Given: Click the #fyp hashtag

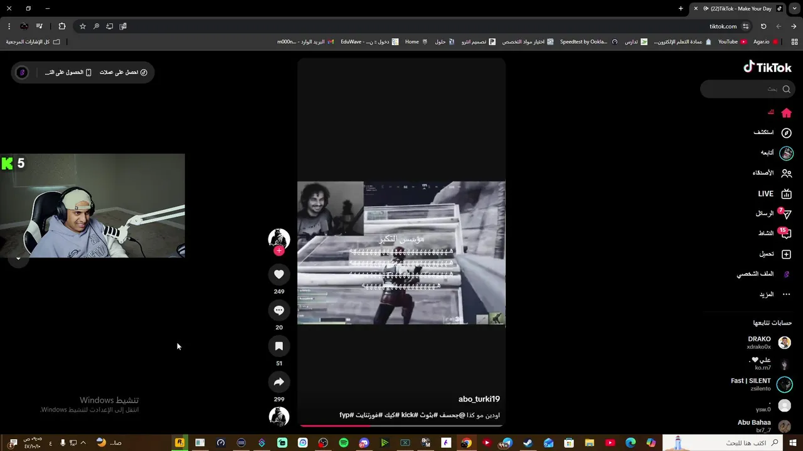Looking at the screenshot, I should point(347,415).
